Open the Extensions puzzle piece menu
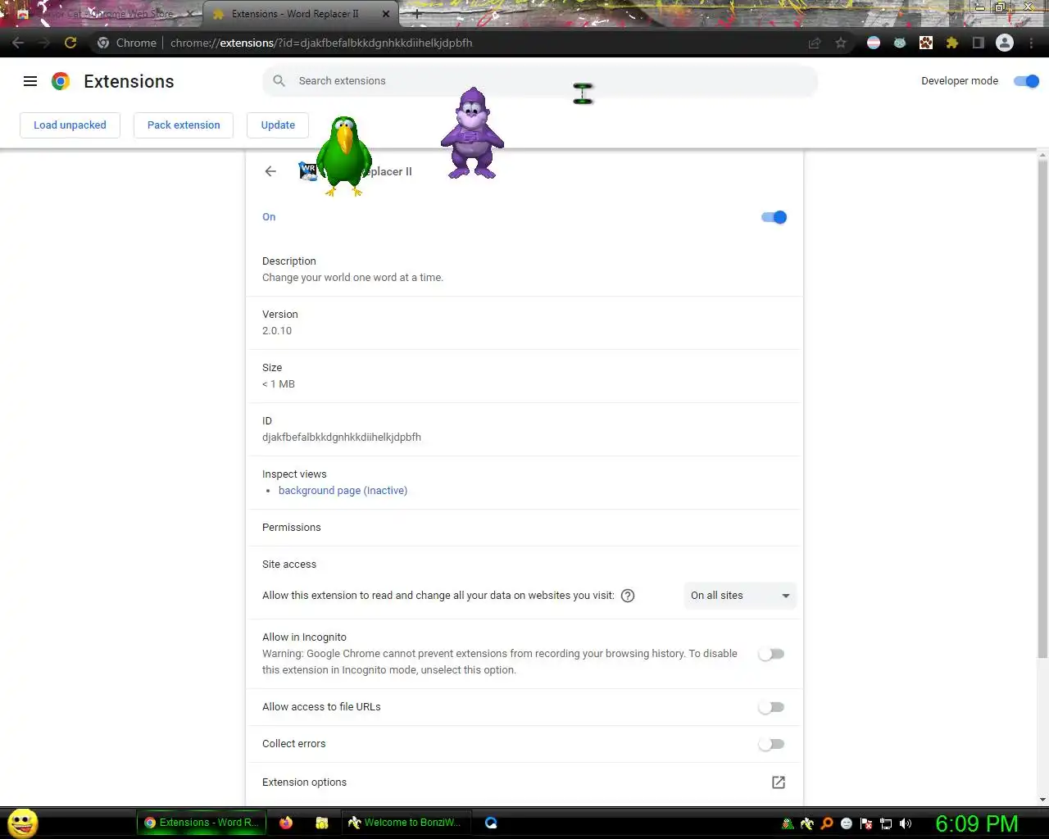The width and height of the screenshot is (1049, 839). click(952, 43)
